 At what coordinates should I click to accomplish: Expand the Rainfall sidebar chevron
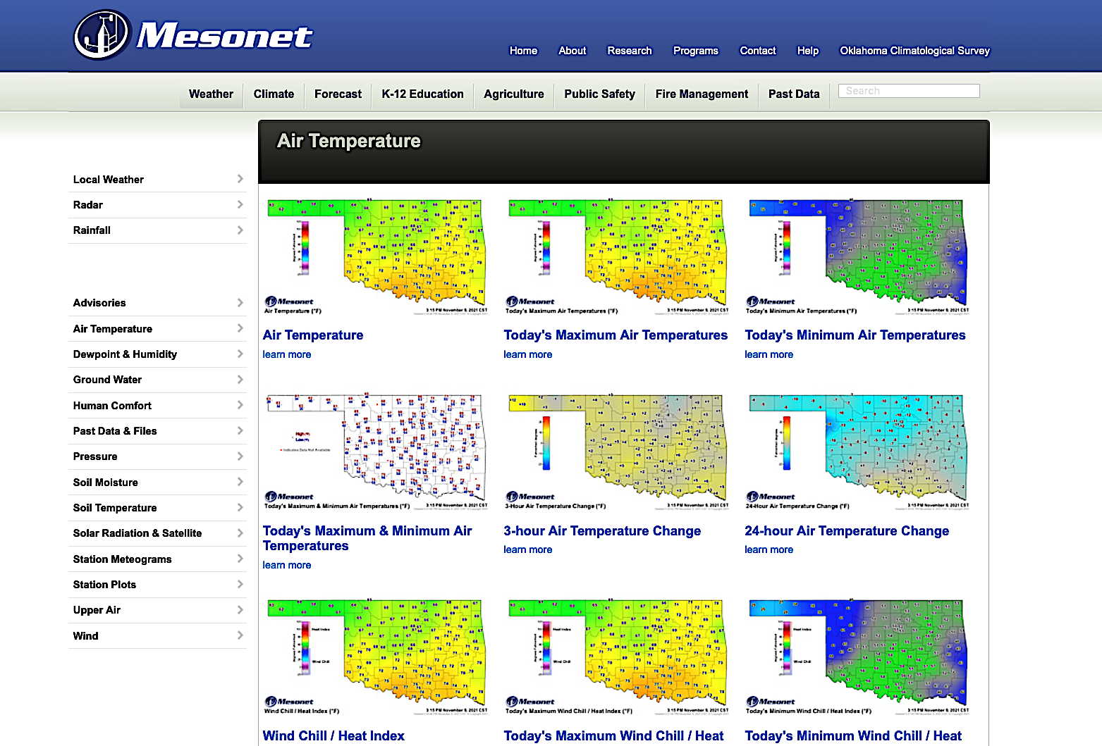click(240, 230)
